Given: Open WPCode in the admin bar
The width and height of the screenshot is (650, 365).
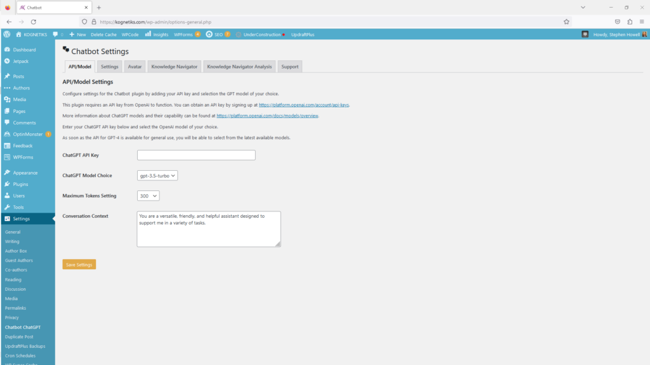Looking at the screenshot, I should pyautogui.click(x=130, y=34).
